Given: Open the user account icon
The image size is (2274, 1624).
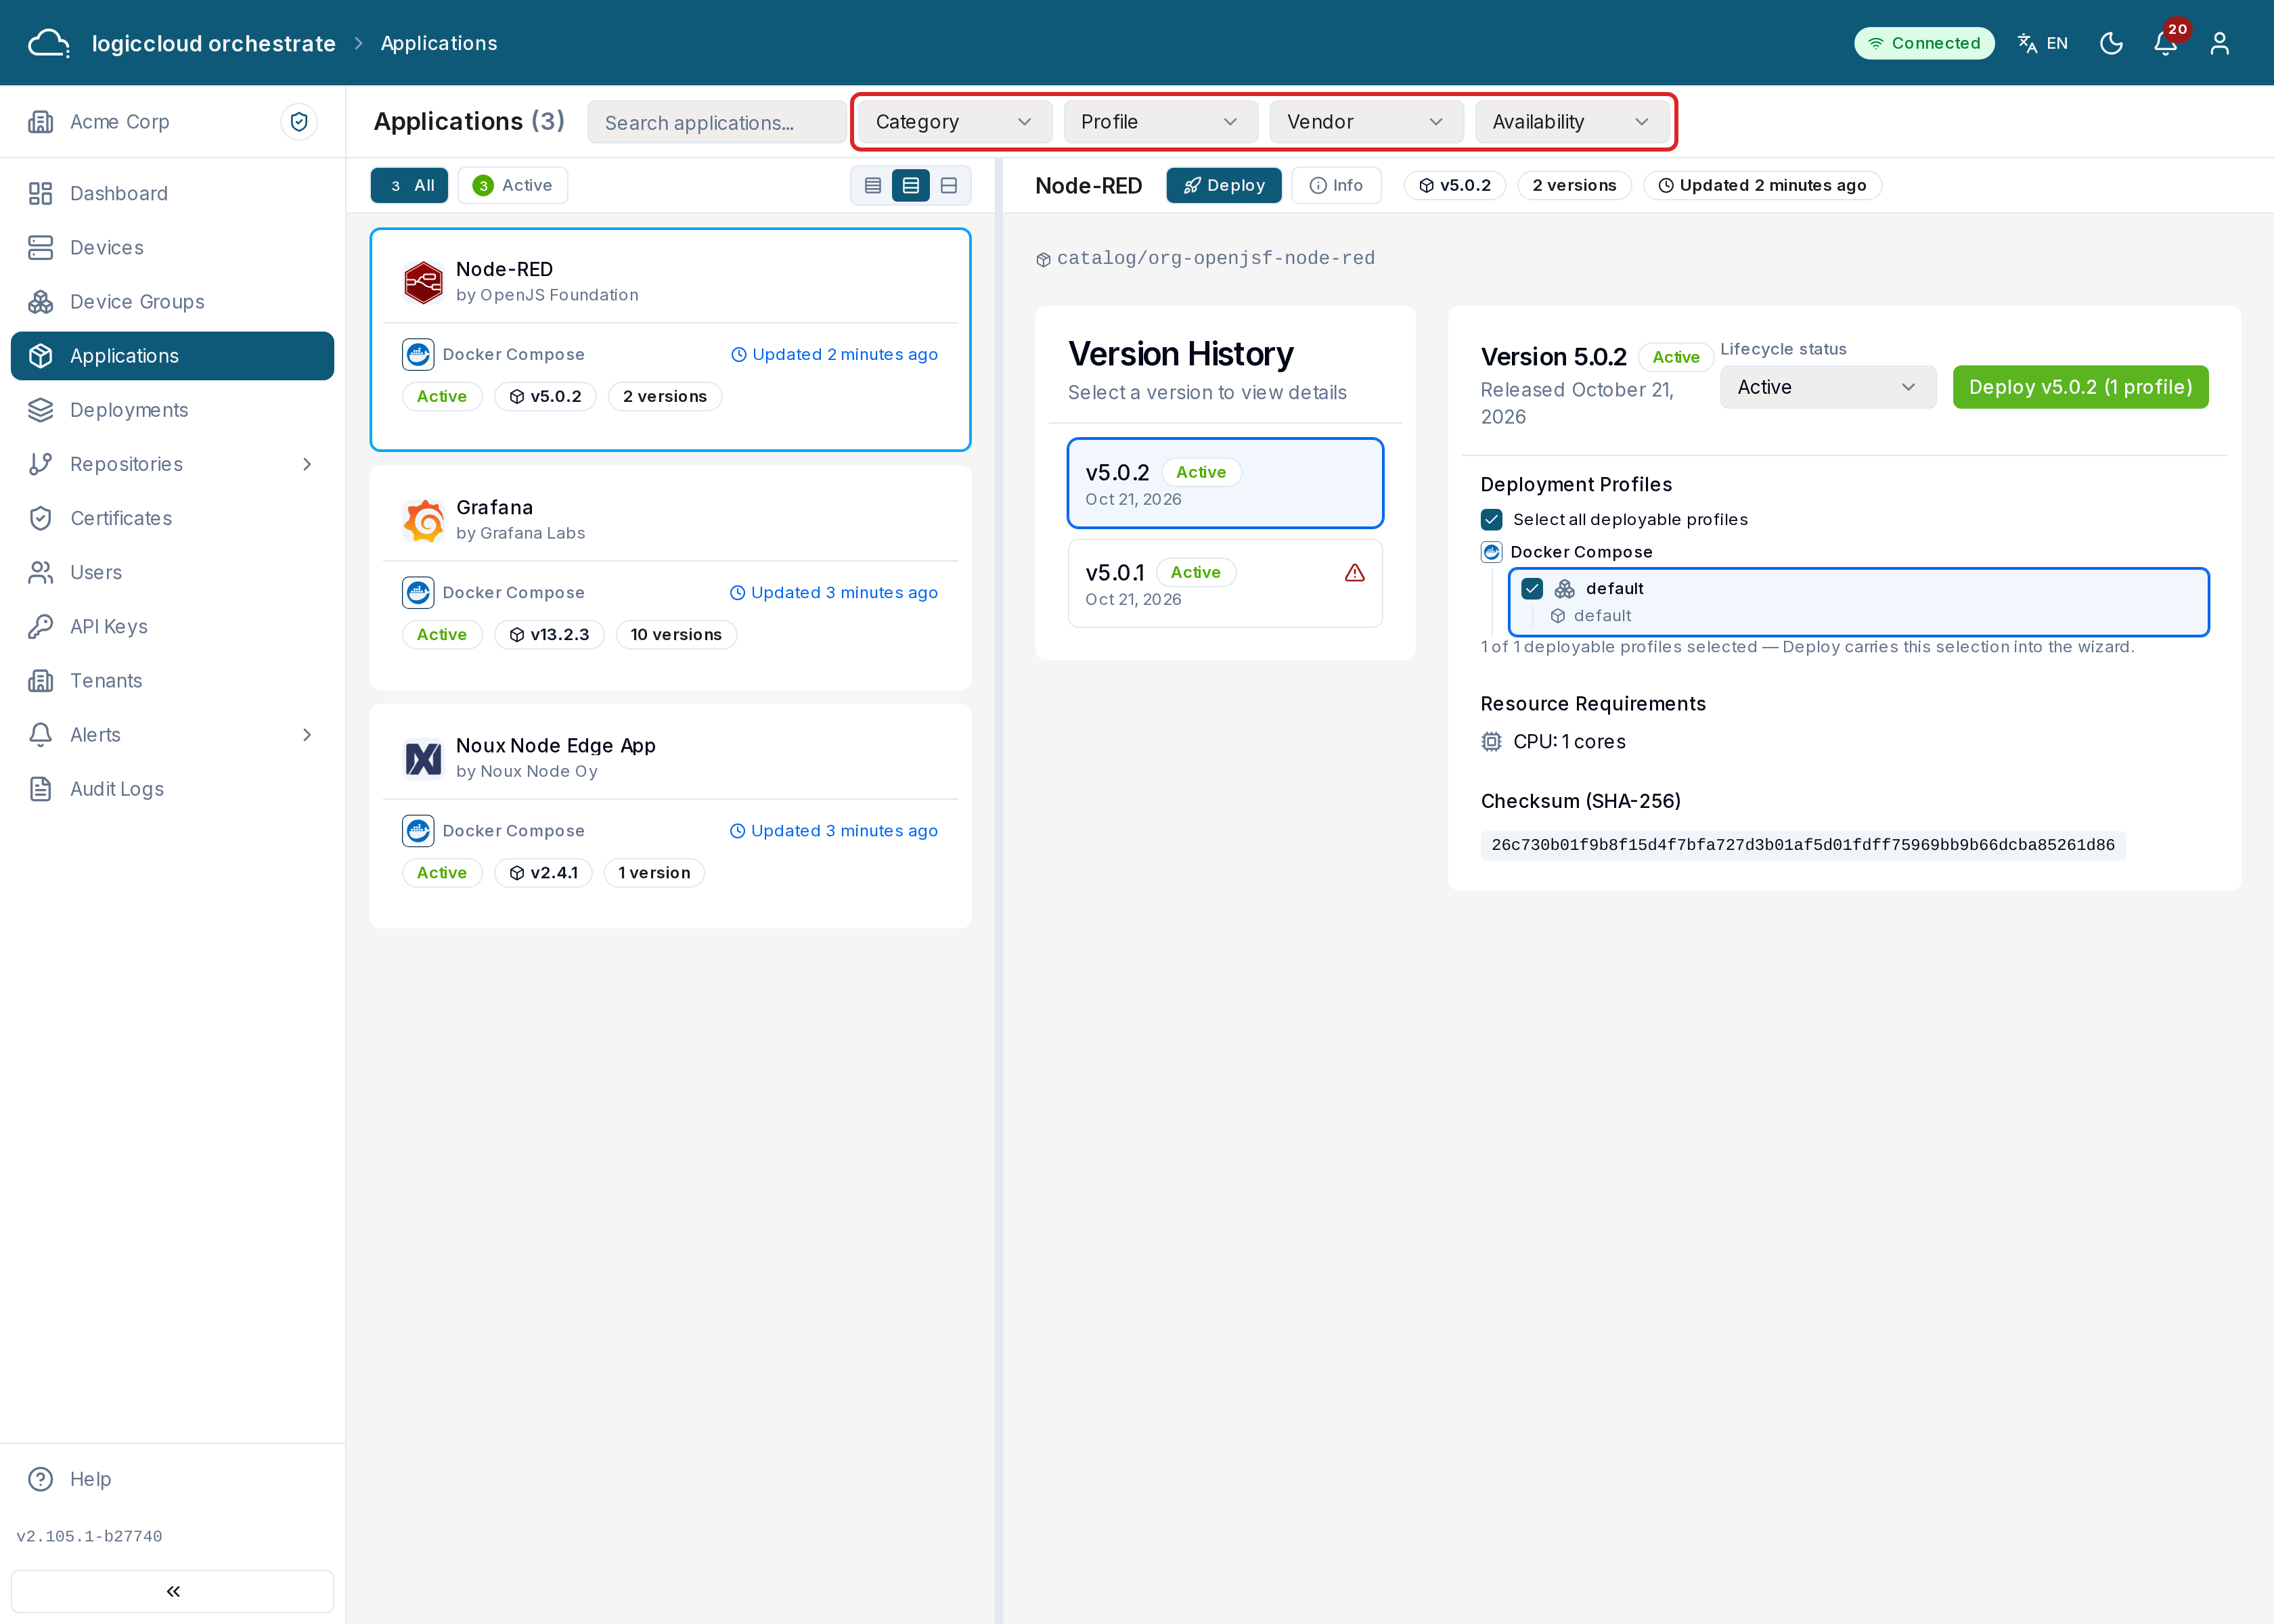Looking at the screenshot, I should [x=2220, y=43].
